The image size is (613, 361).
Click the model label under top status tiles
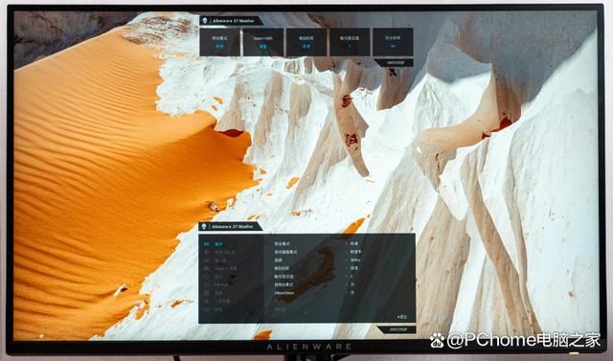(x=395, y=62)
